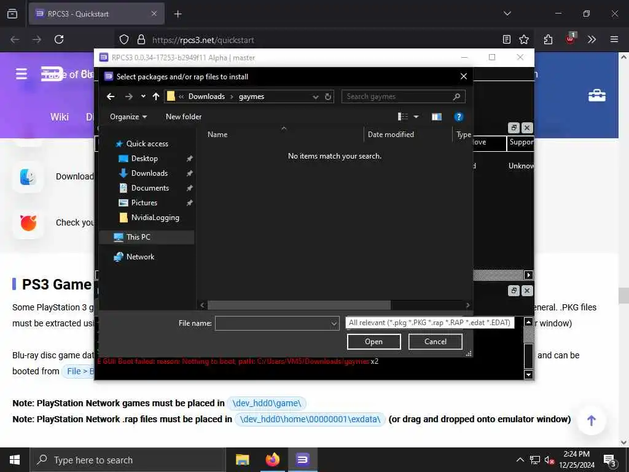Click the scroll to top arrow button
Image resolution: width=629 pixels, height=472 pixels.
tap(592, 420)
